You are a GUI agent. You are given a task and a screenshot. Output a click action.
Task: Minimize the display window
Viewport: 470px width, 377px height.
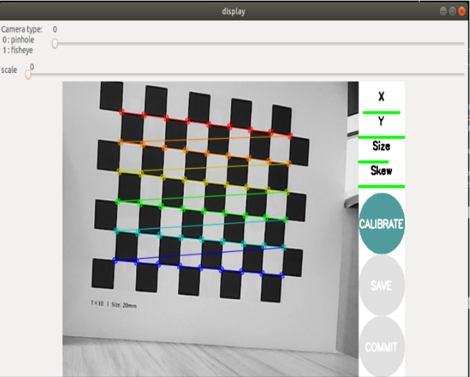(443, 11)
